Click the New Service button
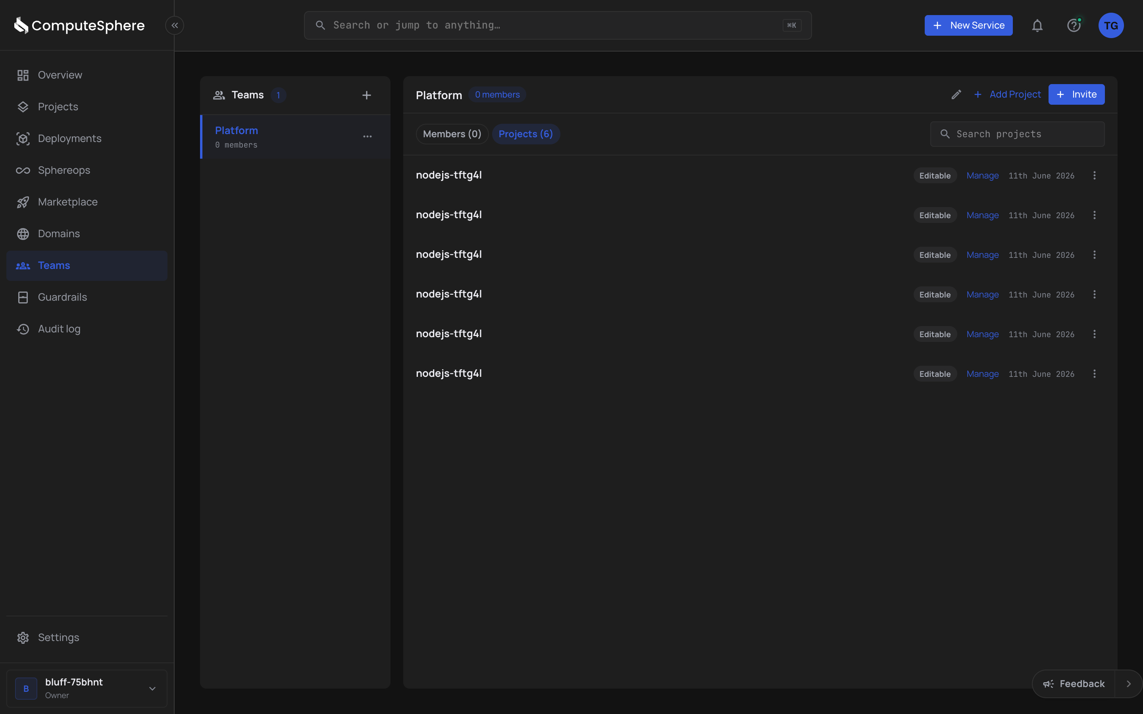This screenshot has width=1143, height=714. pyautogui.click(x=968, y=25)
